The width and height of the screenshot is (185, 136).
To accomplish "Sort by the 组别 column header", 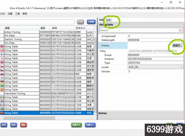I will [x=45, y=28].
